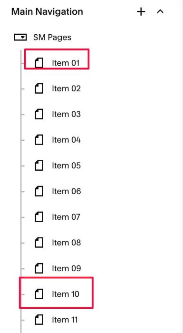Select Item 04 in the page list
This screenshot has width=183, height=333.
click(66, 140)
